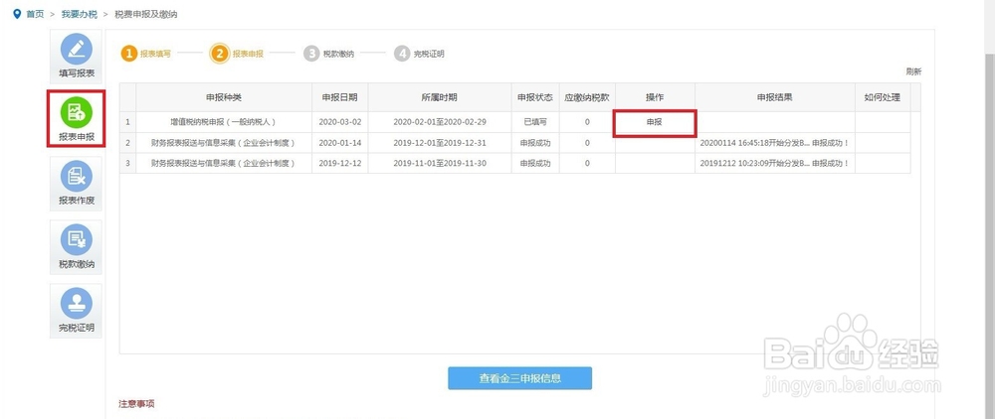This screenshot has width=995, height=419.
Task: Click the 申报种类 column header
Action: coord(224,97)
